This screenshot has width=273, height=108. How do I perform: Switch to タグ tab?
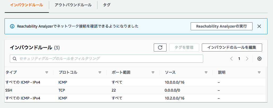tap(106, 5)
